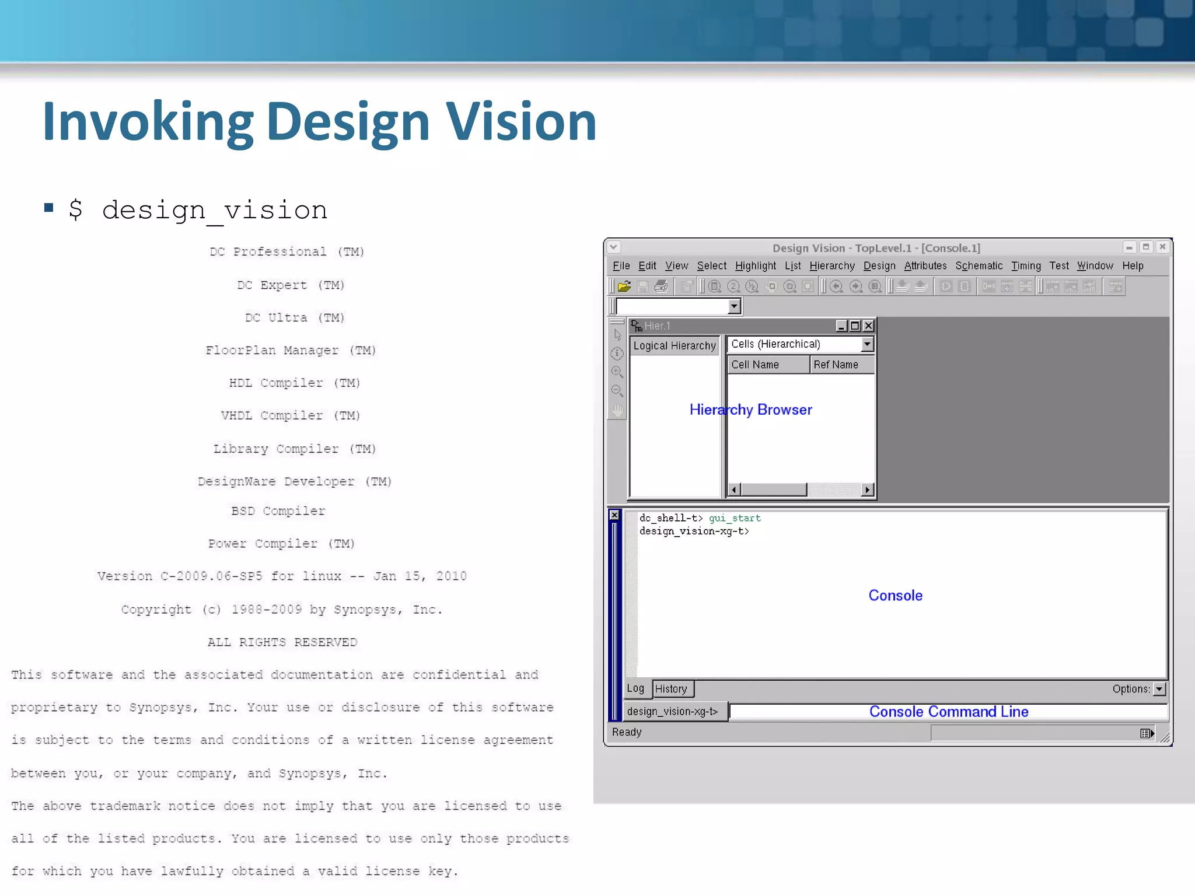Click the Hier.1 window title icon
1195x896 pixels.
637,326
